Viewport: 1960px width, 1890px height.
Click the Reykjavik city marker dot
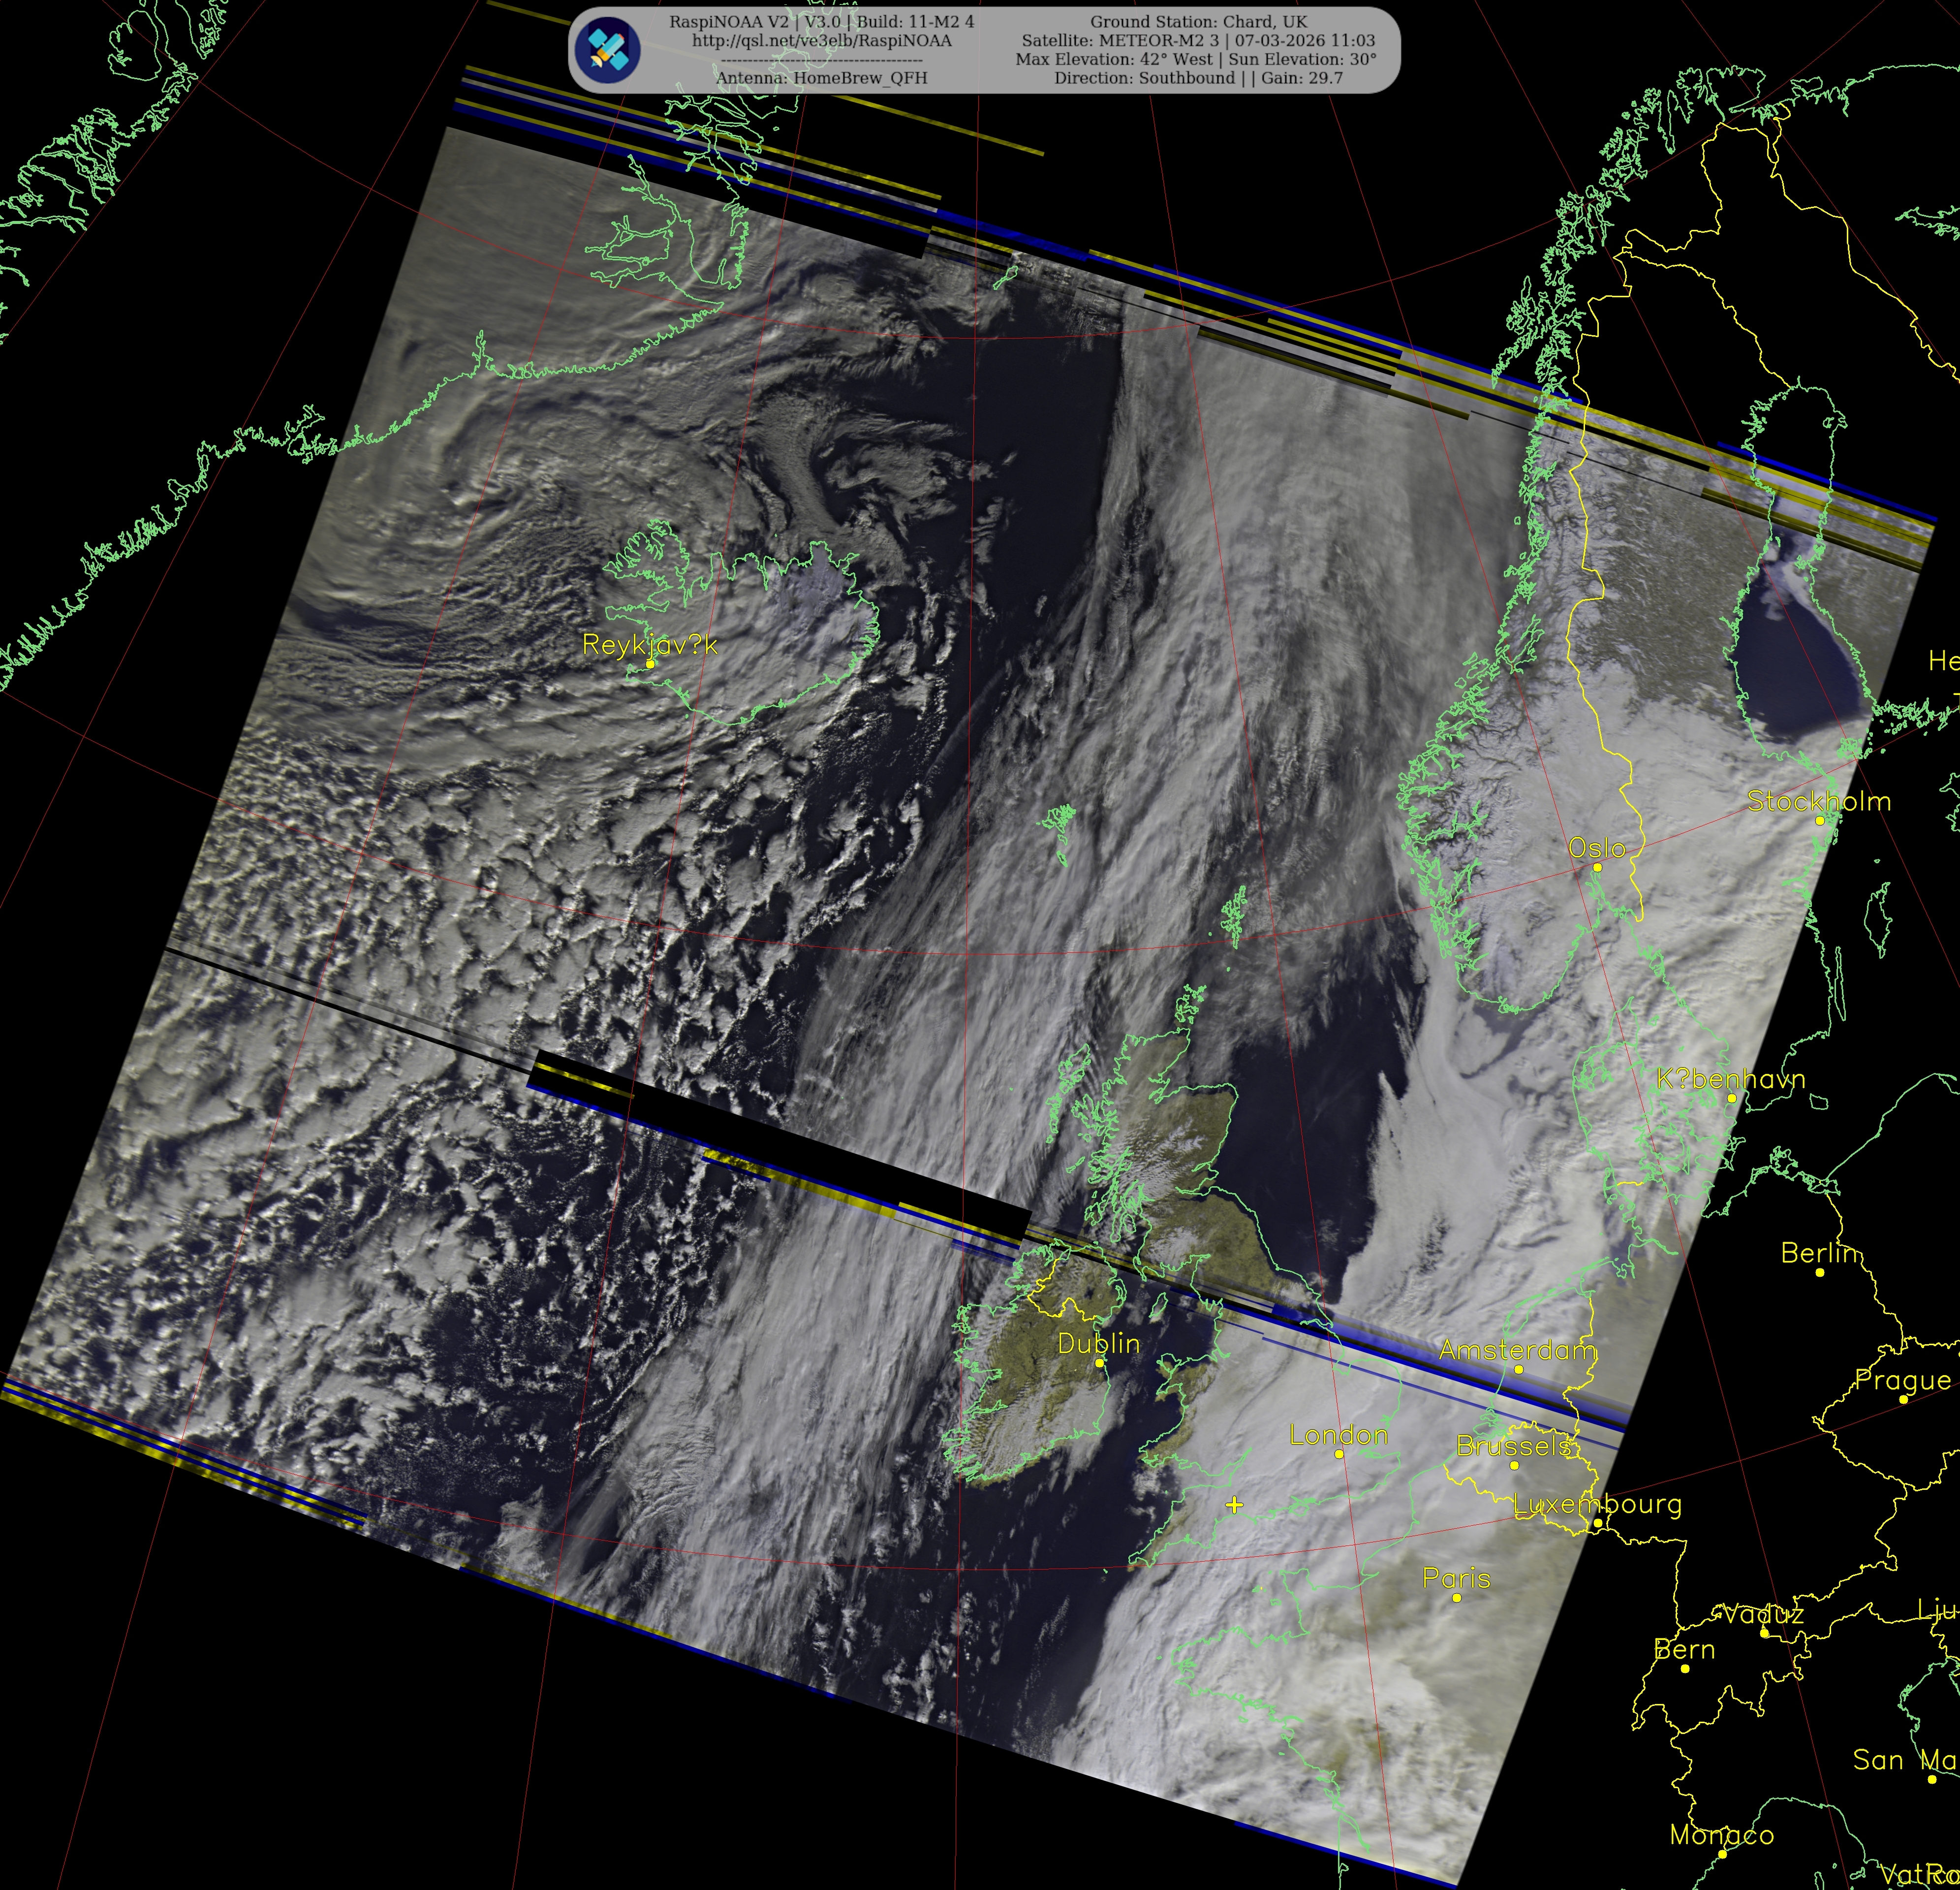(x=650, y=664)
